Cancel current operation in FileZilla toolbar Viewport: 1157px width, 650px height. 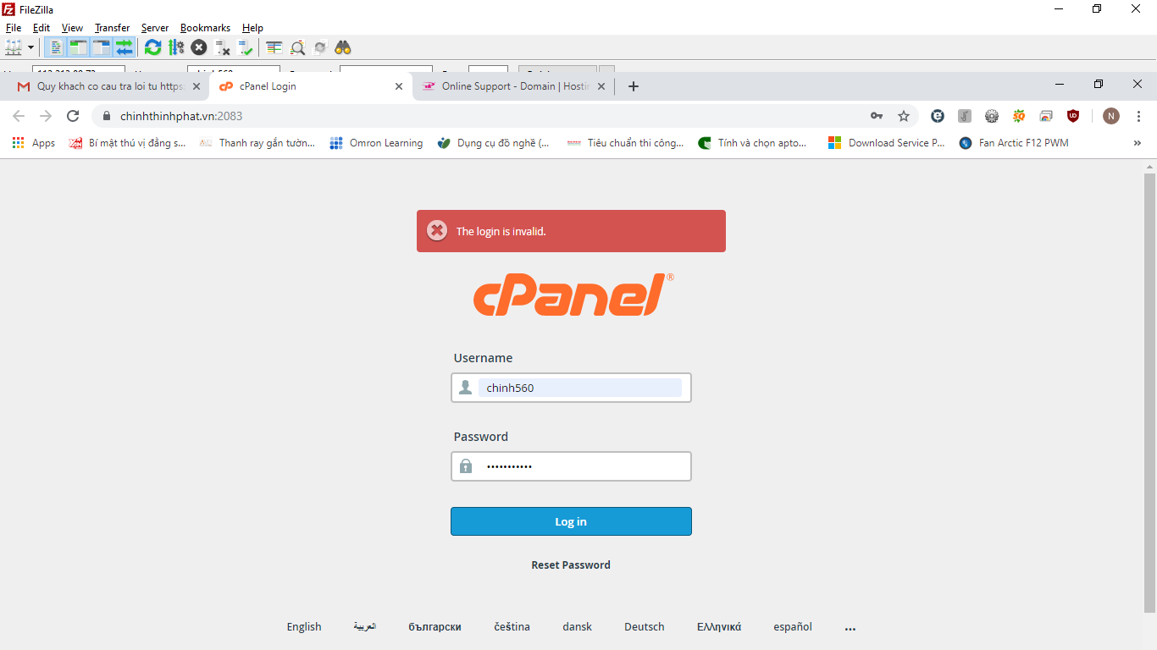point(199,47)
